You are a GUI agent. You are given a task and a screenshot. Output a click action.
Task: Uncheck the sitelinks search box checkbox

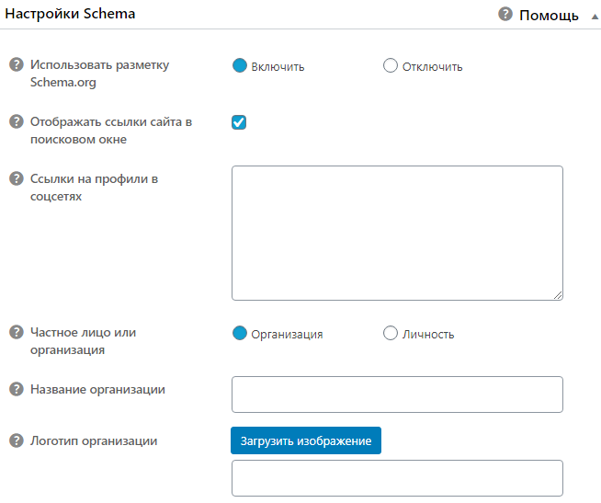[x=239, y=122]
